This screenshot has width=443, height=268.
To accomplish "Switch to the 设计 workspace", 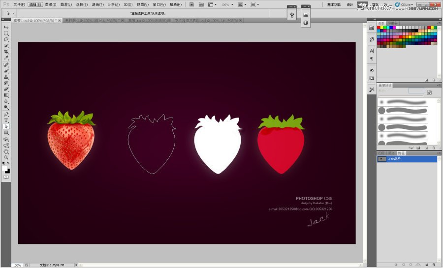I will (x=350, y=4).
